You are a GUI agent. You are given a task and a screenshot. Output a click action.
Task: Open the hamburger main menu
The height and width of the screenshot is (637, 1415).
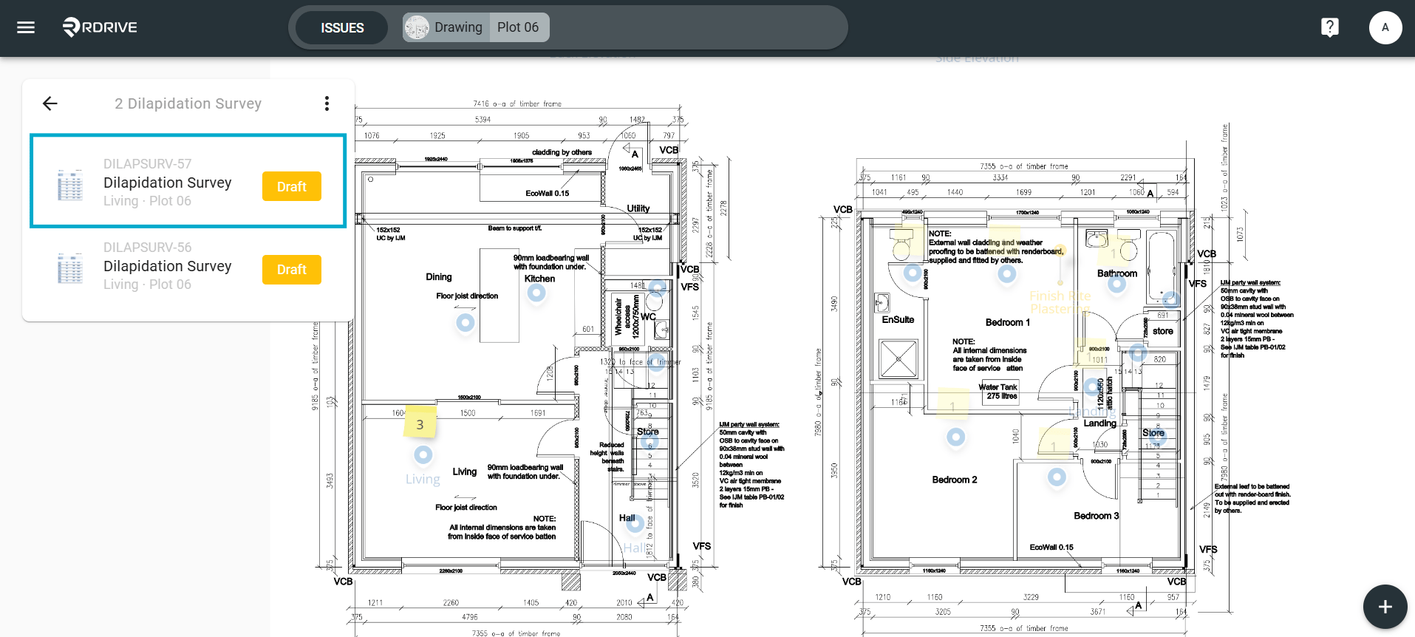click(x=26, y=27)
